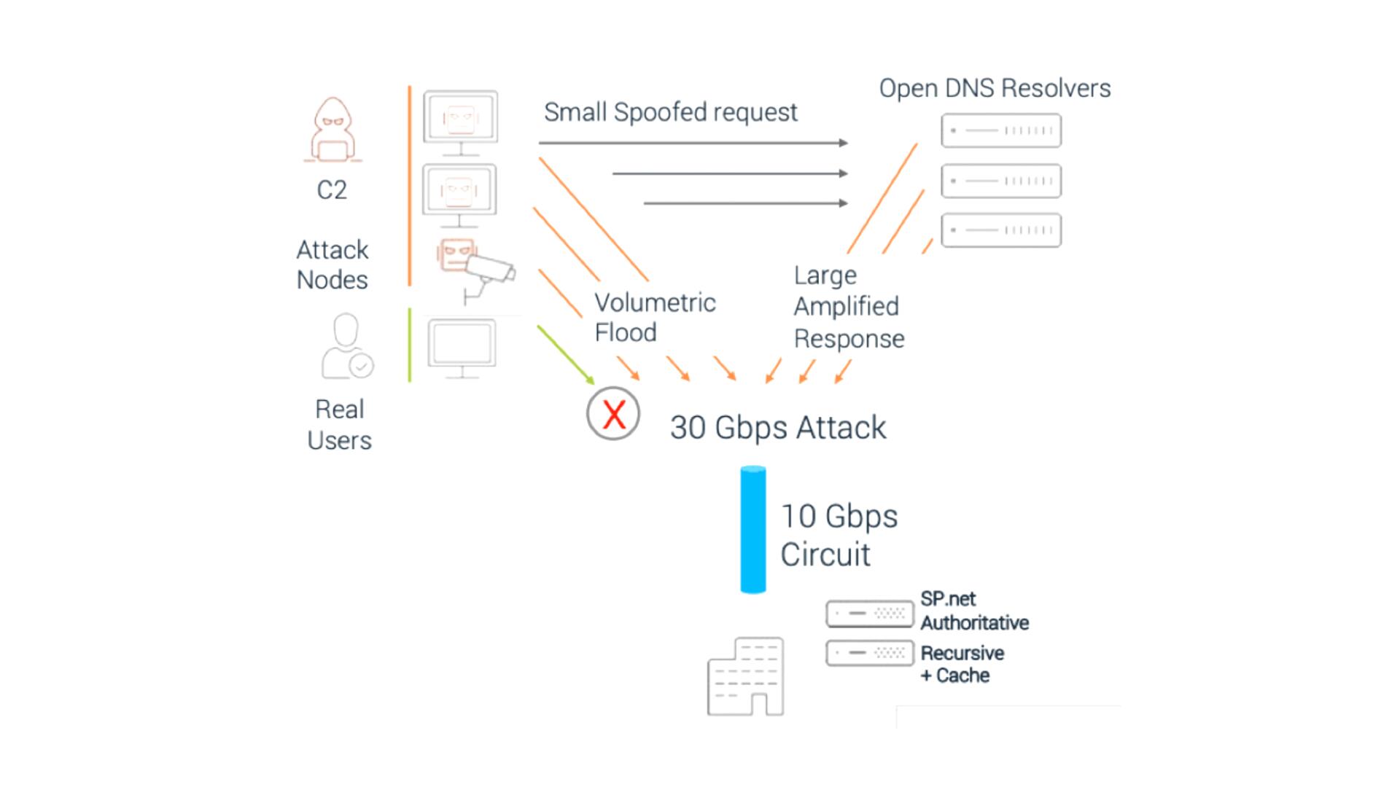Click the red X blocked traffic symbol
This screenshot has height=787, width=1400.
click(612, 414)
